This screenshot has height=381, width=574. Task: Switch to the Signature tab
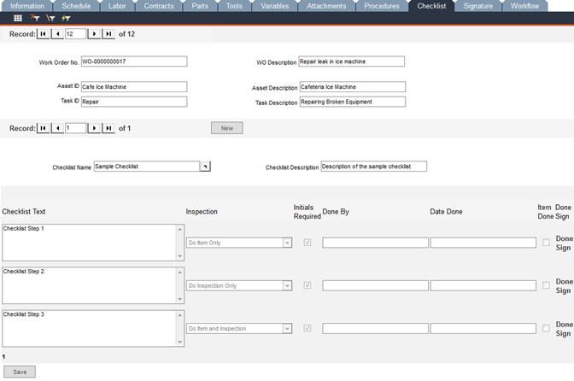[x=477, y=6]
